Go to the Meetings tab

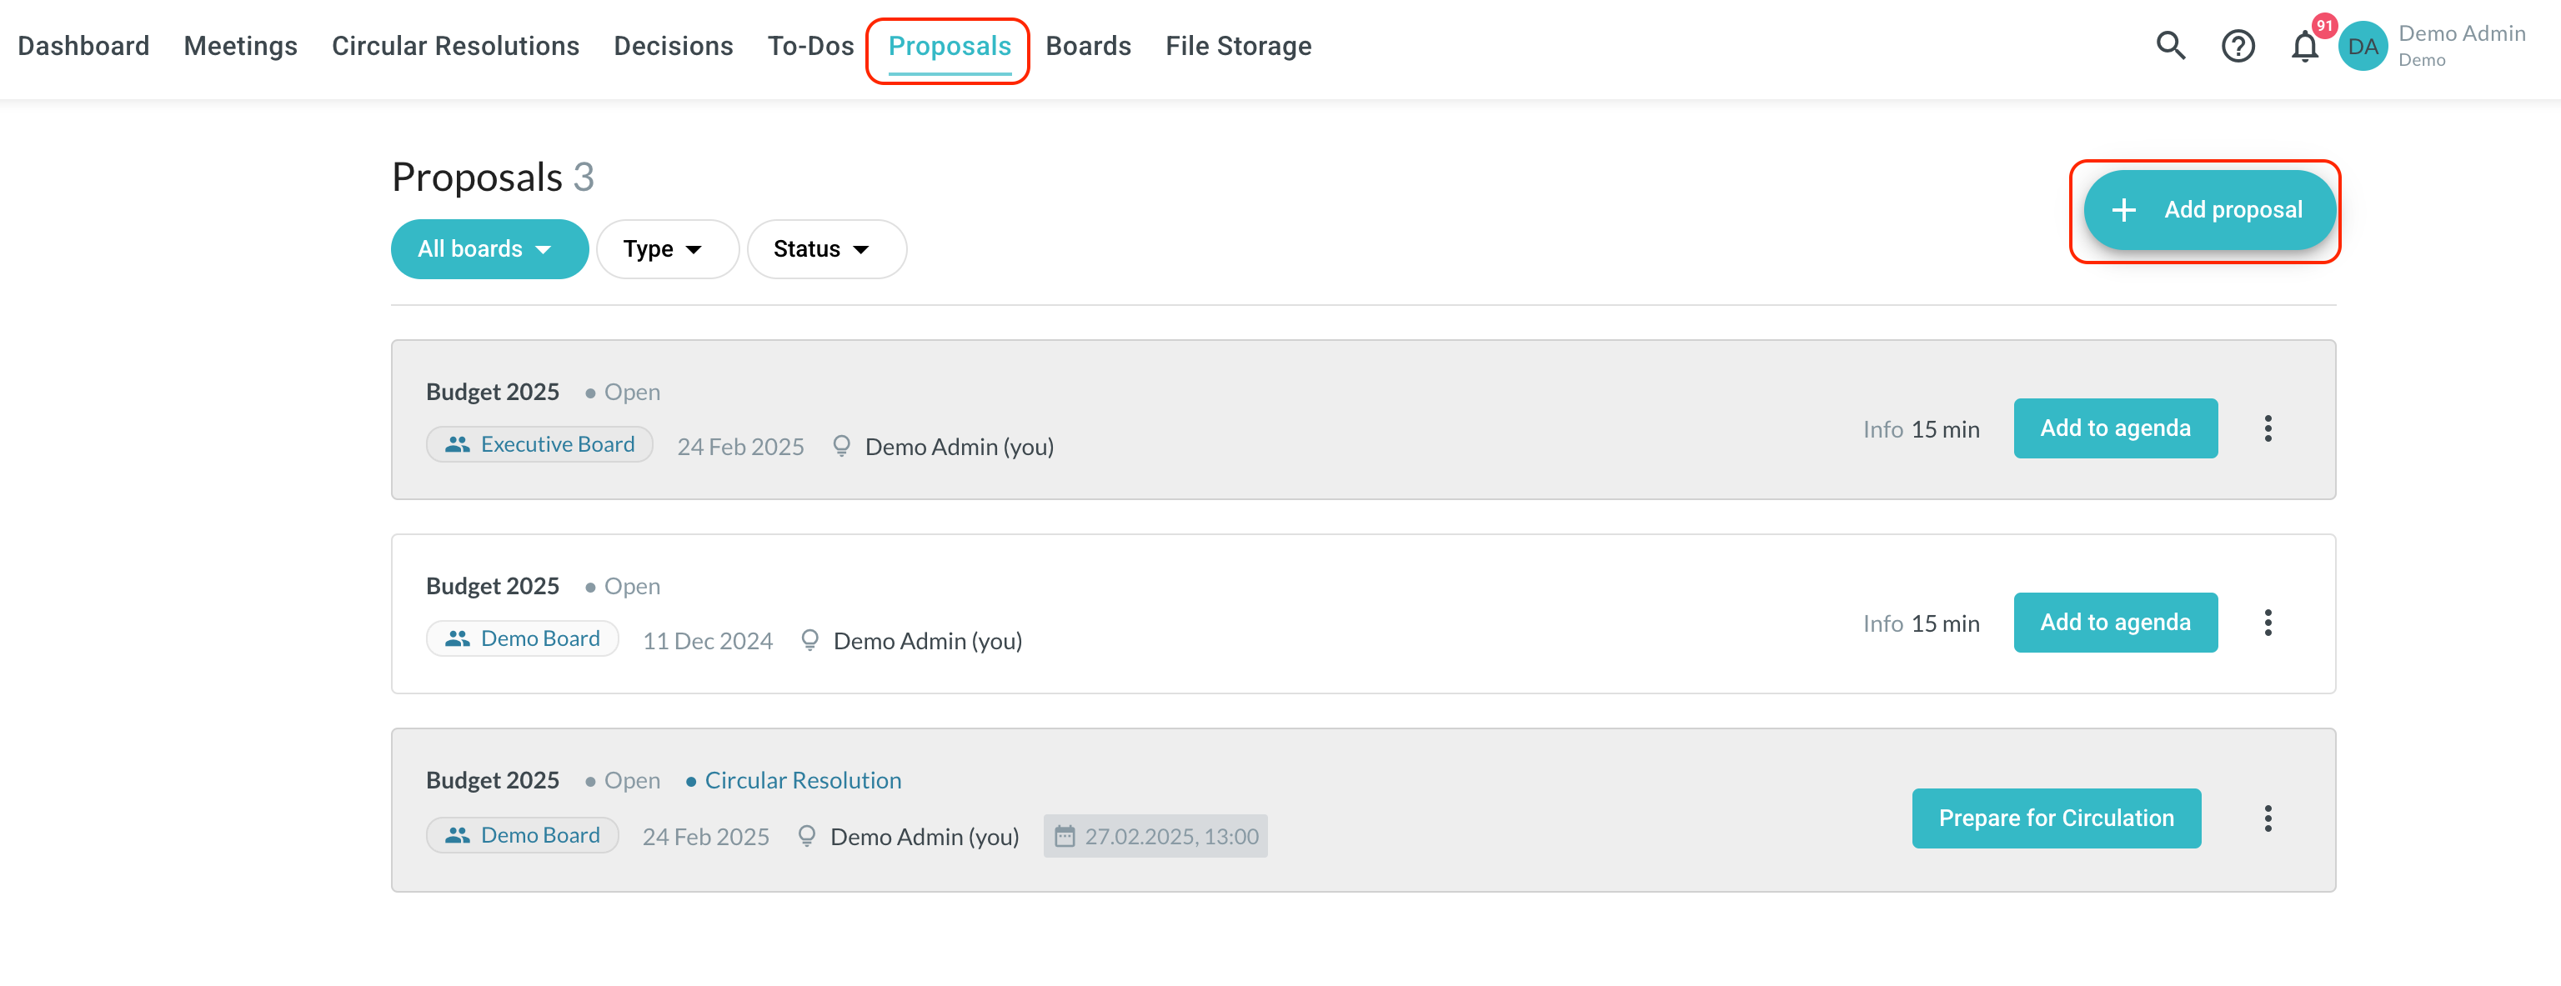[241, 46]
